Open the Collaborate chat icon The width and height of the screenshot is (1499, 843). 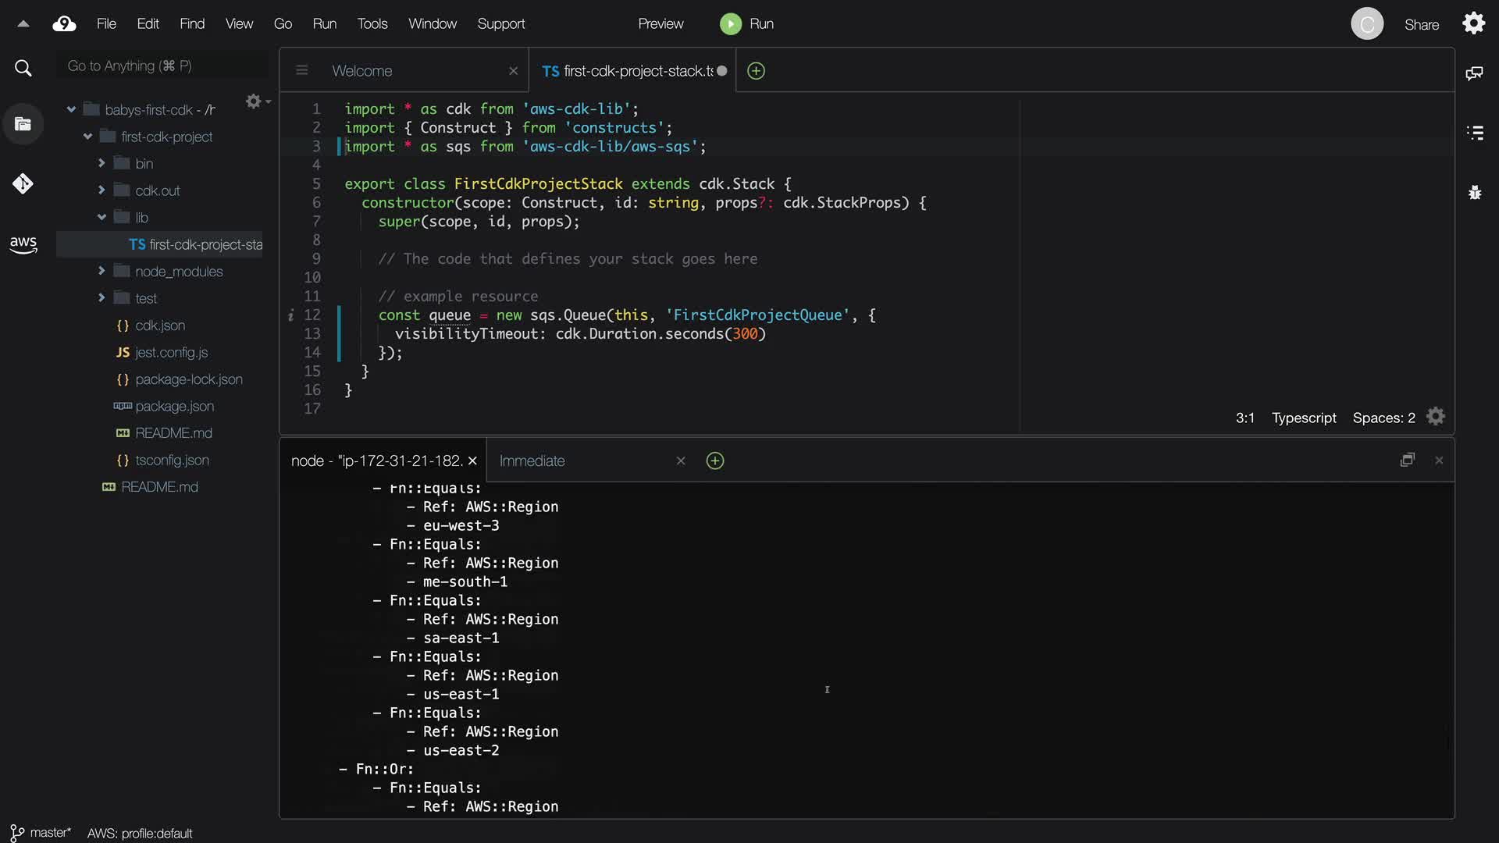click(x=1474, y=73)
